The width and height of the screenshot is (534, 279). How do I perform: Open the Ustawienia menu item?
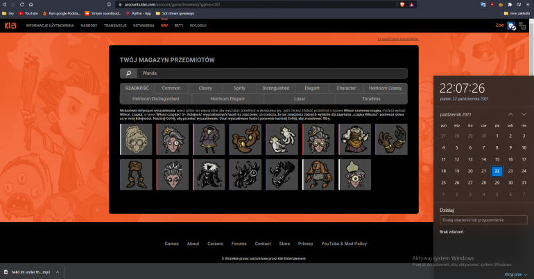point(144,26)
